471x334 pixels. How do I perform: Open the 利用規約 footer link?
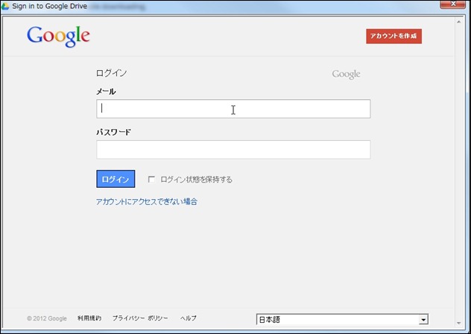(x=89, y=318)
